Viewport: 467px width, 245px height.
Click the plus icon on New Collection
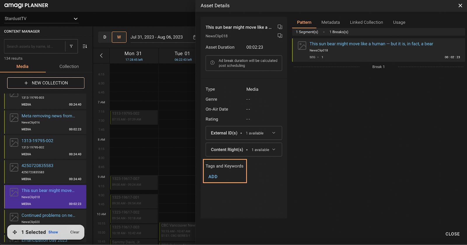click(26, 83)
